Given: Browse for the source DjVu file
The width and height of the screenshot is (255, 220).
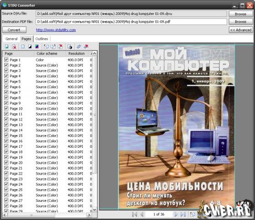Looking at the screenshot, I should point(241,14).
